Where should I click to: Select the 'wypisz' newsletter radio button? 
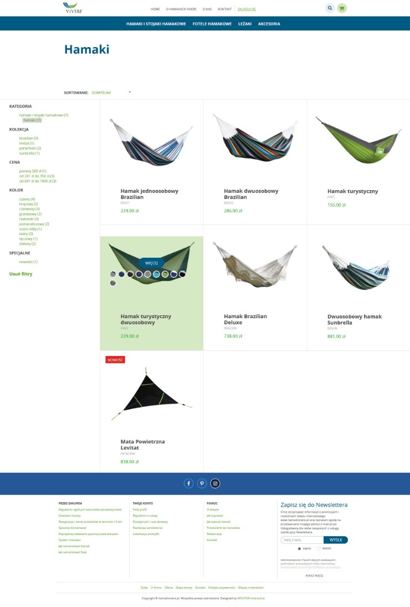click(319, 549)
